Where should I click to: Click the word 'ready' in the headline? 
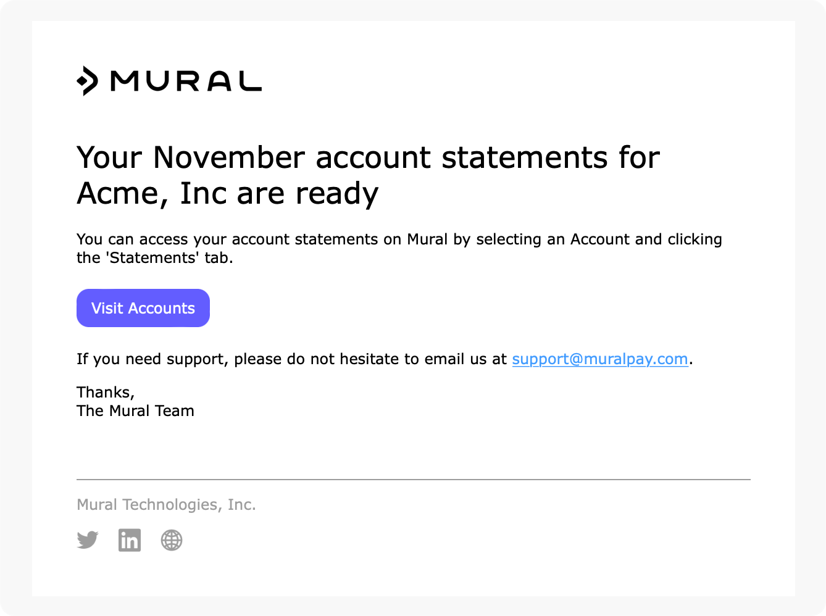[x=336, y=194]
